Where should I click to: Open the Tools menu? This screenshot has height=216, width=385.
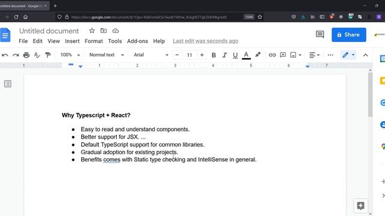[115, 41]
